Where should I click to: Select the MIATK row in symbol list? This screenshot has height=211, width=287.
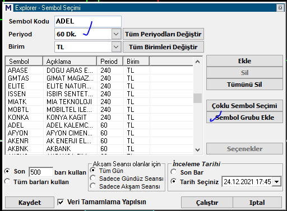tap(99, 102)
